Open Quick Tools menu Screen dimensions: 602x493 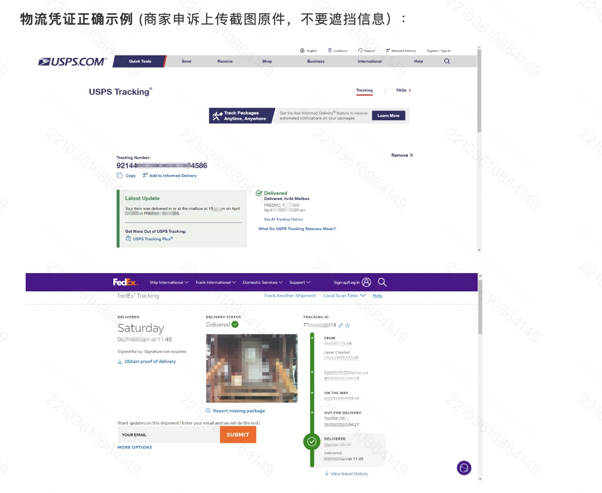140,61
